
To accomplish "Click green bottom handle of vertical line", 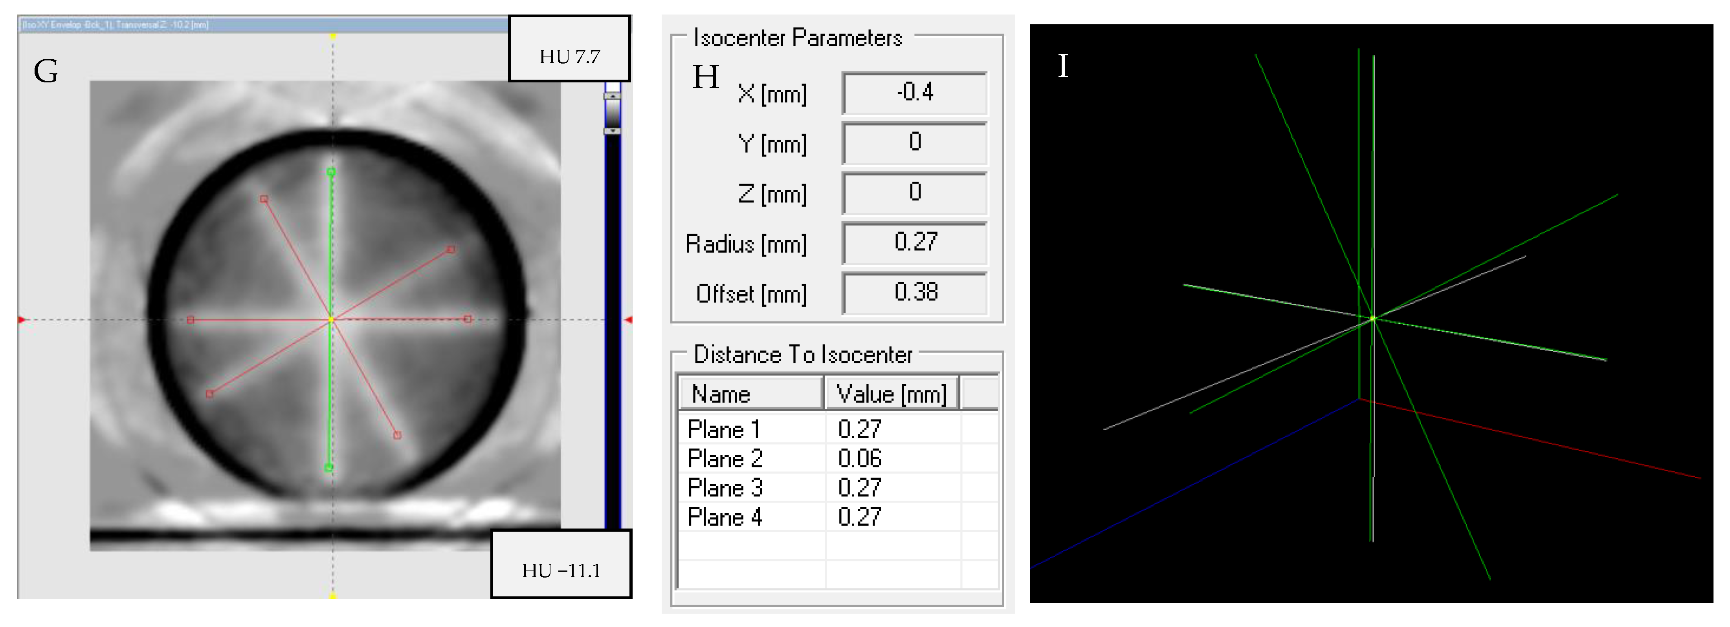I will pos(329,467).
